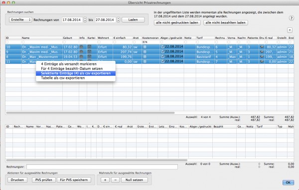Open Kartei icon in row ID 9

pyautogui.click(x=89, y=52)
